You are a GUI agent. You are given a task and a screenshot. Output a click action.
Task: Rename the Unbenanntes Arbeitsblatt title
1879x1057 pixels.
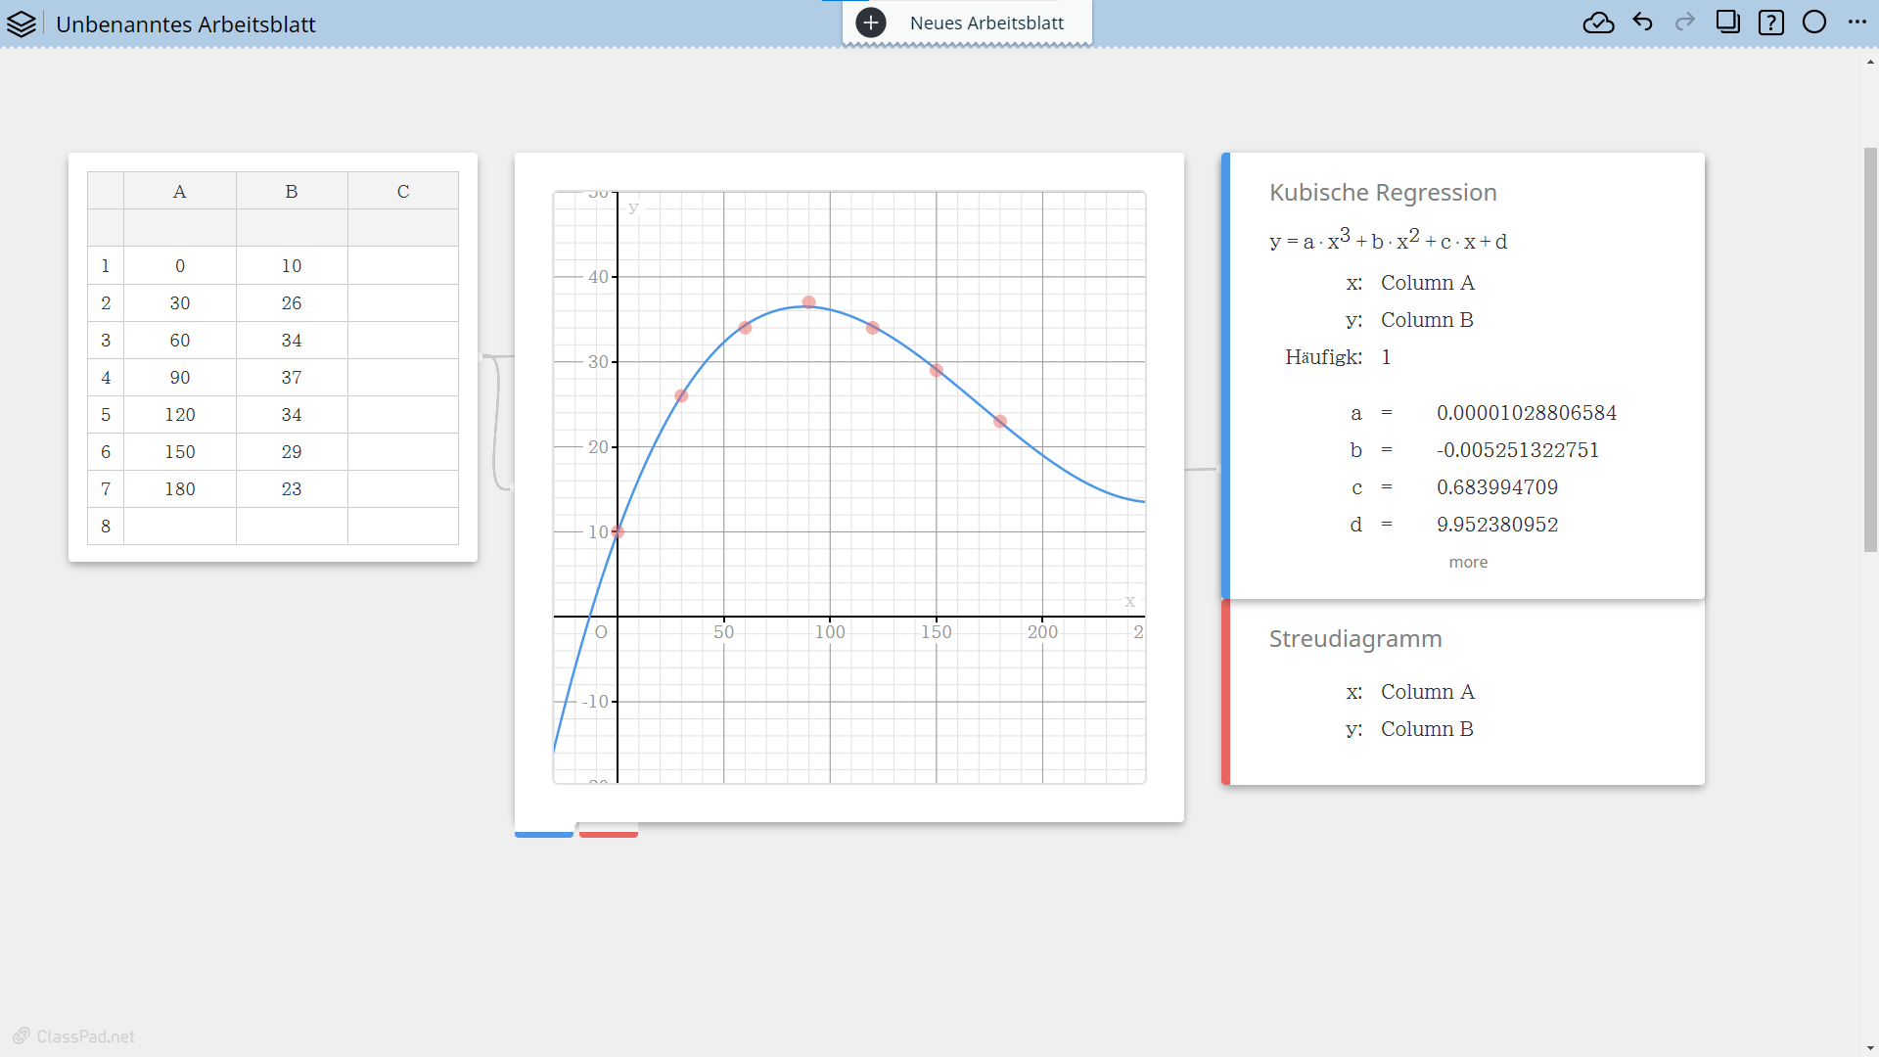click(x=186, y=24)
